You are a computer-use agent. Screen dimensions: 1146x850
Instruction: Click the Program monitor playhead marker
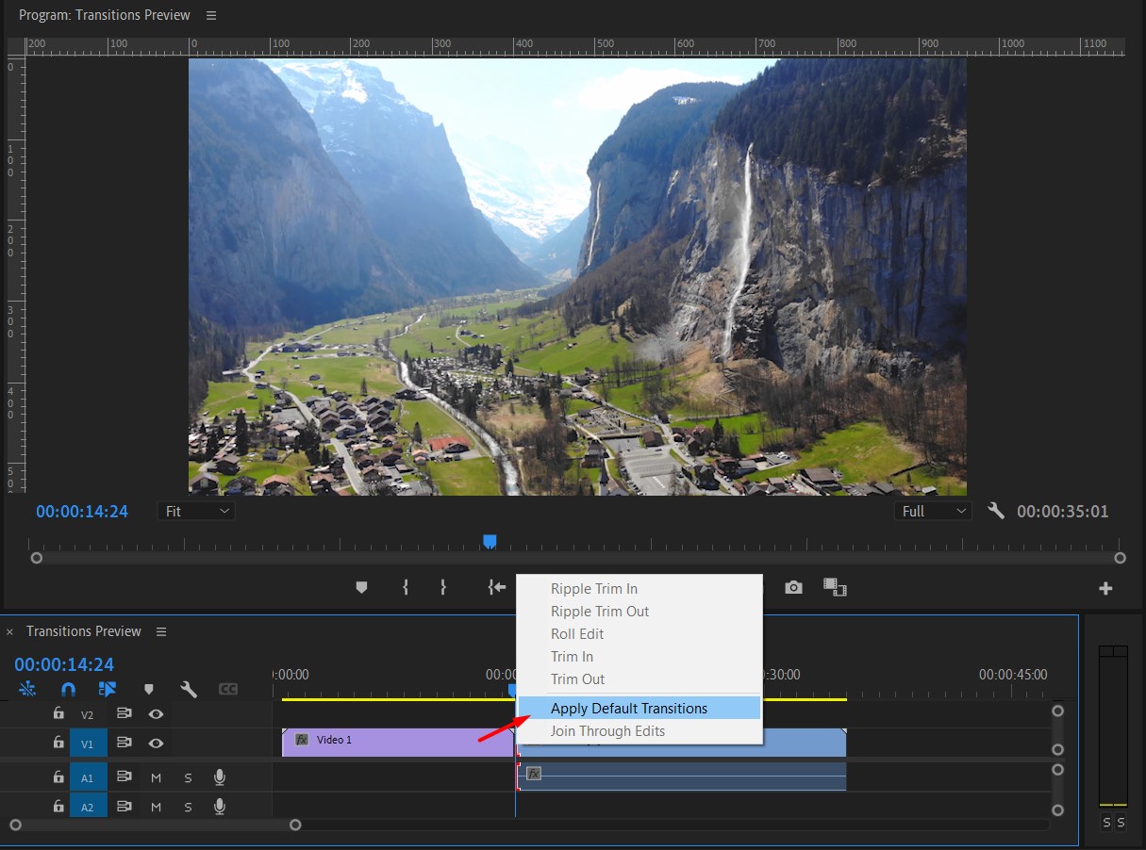490,541
